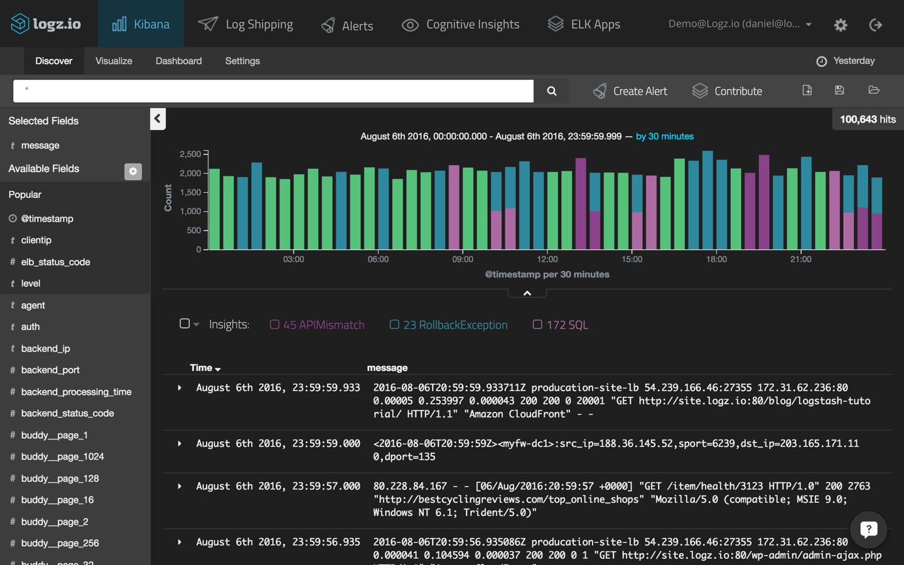Viewport: 904px width, 565px height.
Task: Expand the log row at 23:59:59.000
Action: 180,444
